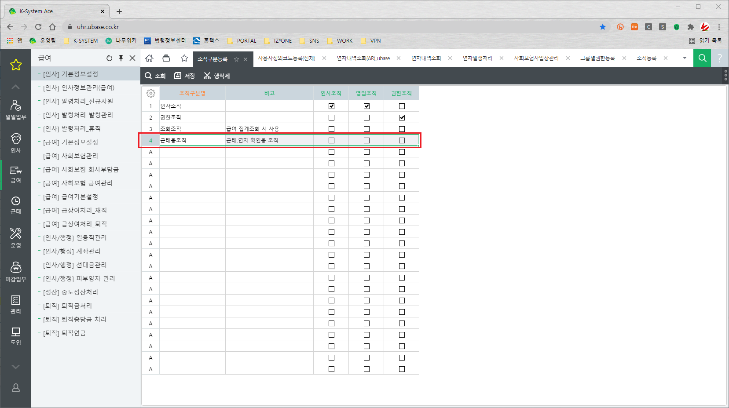The image size is (729, 408).
Task: Go to the home tab icon
Action: (149, 58)
